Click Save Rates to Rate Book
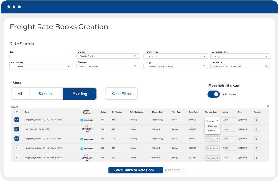 134,170
